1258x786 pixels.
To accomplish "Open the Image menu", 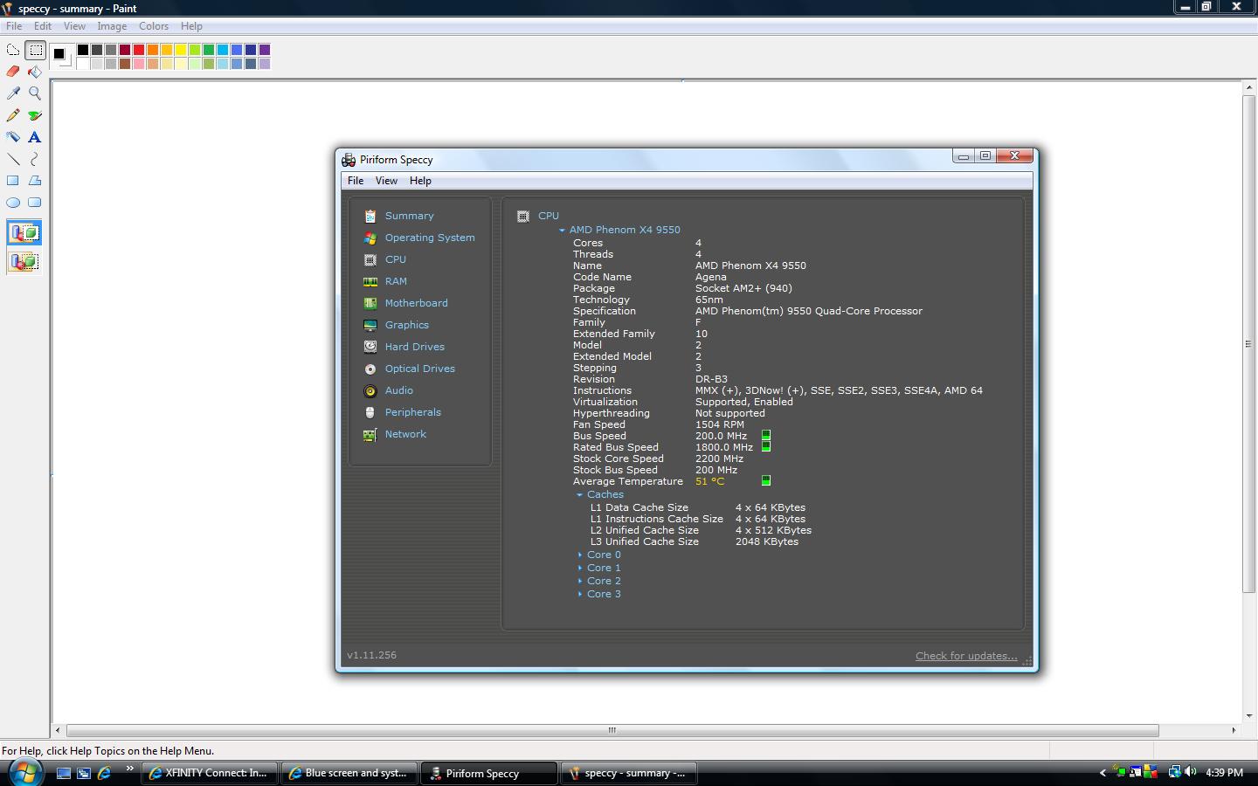I will coord(112,26).
